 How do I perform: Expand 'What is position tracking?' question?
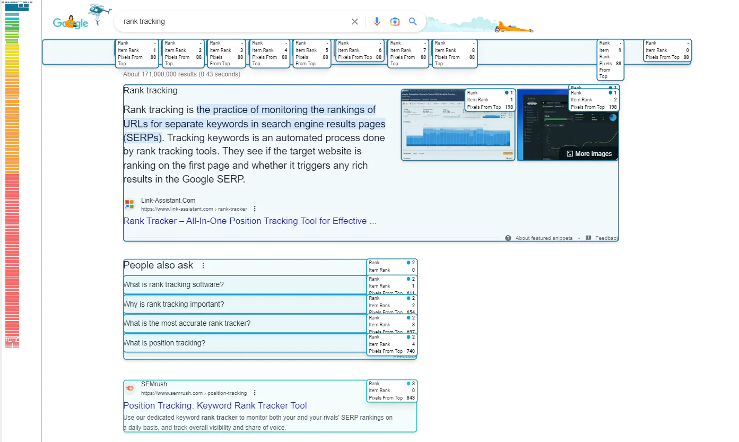(270, 343)
